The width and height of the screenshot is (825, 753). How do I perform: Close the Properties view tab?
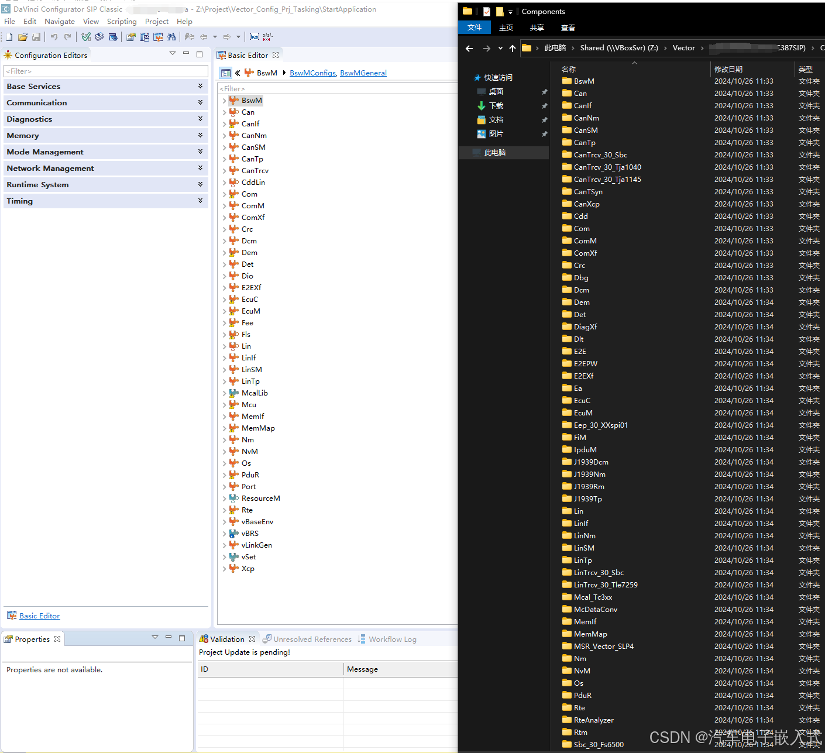(x=57, y=639)
